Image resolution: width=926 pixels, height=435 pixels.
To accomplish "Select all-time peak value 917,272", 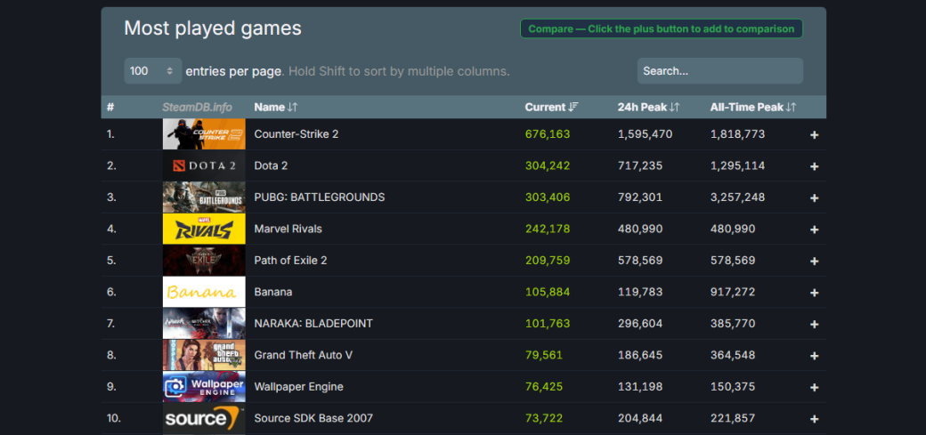I will (x=733, y=292).
